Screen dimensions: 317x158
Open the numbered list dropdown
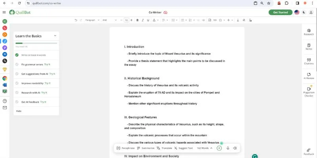click(191, 20)
